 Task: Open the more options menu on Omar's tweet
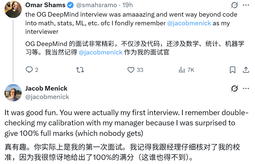point(246,5)
